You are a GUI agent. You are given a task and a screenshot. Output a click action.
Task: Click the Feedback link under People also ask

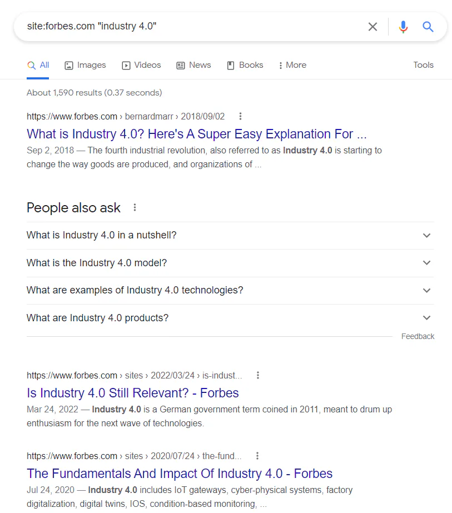click(418, 336)
